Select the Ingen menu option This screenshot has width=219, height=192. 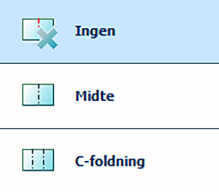click(110, 31)
